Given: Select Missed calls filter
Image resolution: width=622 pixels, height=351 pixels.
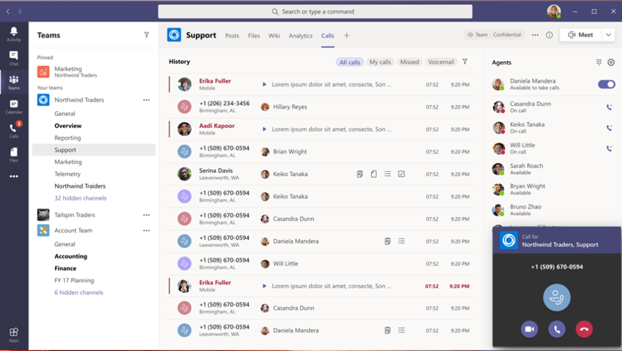Looking at the screenshot, I should coord(409,62).
